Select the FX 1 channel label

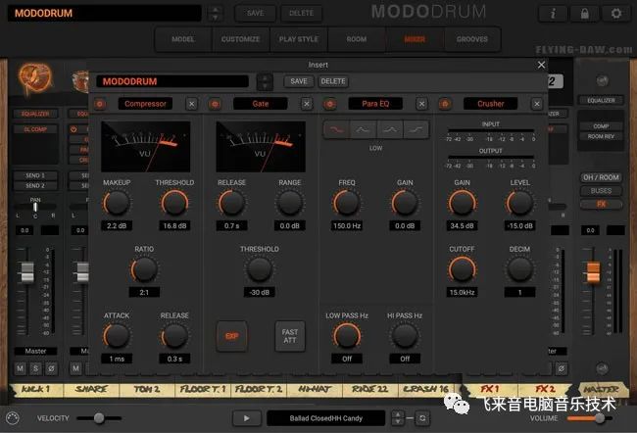coord(490,389)
